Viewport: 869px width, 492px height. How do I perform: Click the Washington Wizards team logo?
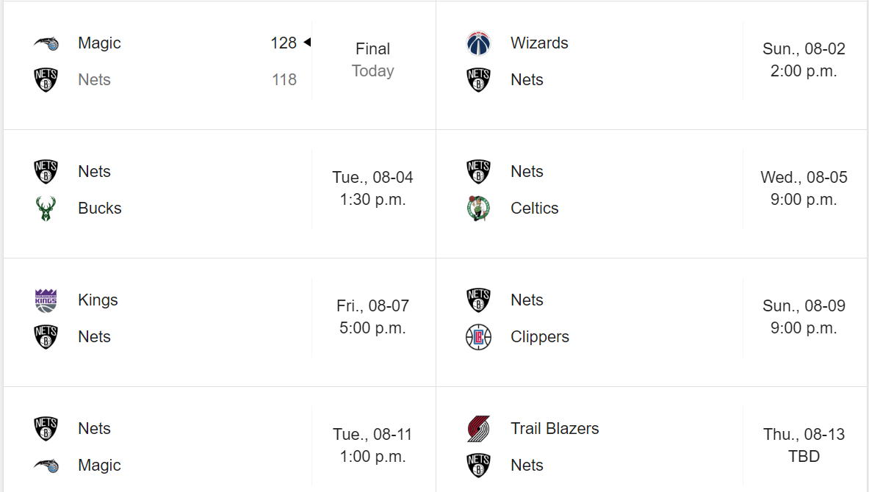click(478, 43)
